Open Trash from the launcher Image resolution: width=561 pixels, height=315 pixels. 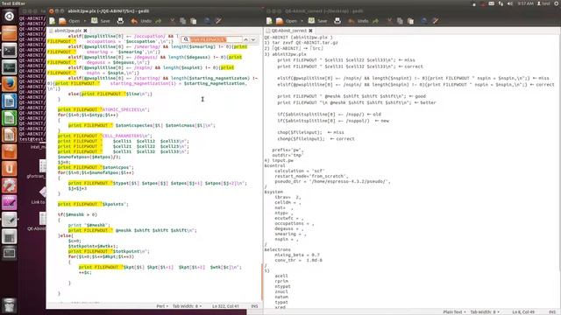tap(9, 305)
